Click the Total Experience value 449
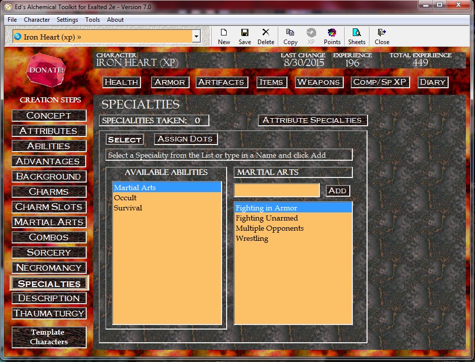 coord(420,63)
